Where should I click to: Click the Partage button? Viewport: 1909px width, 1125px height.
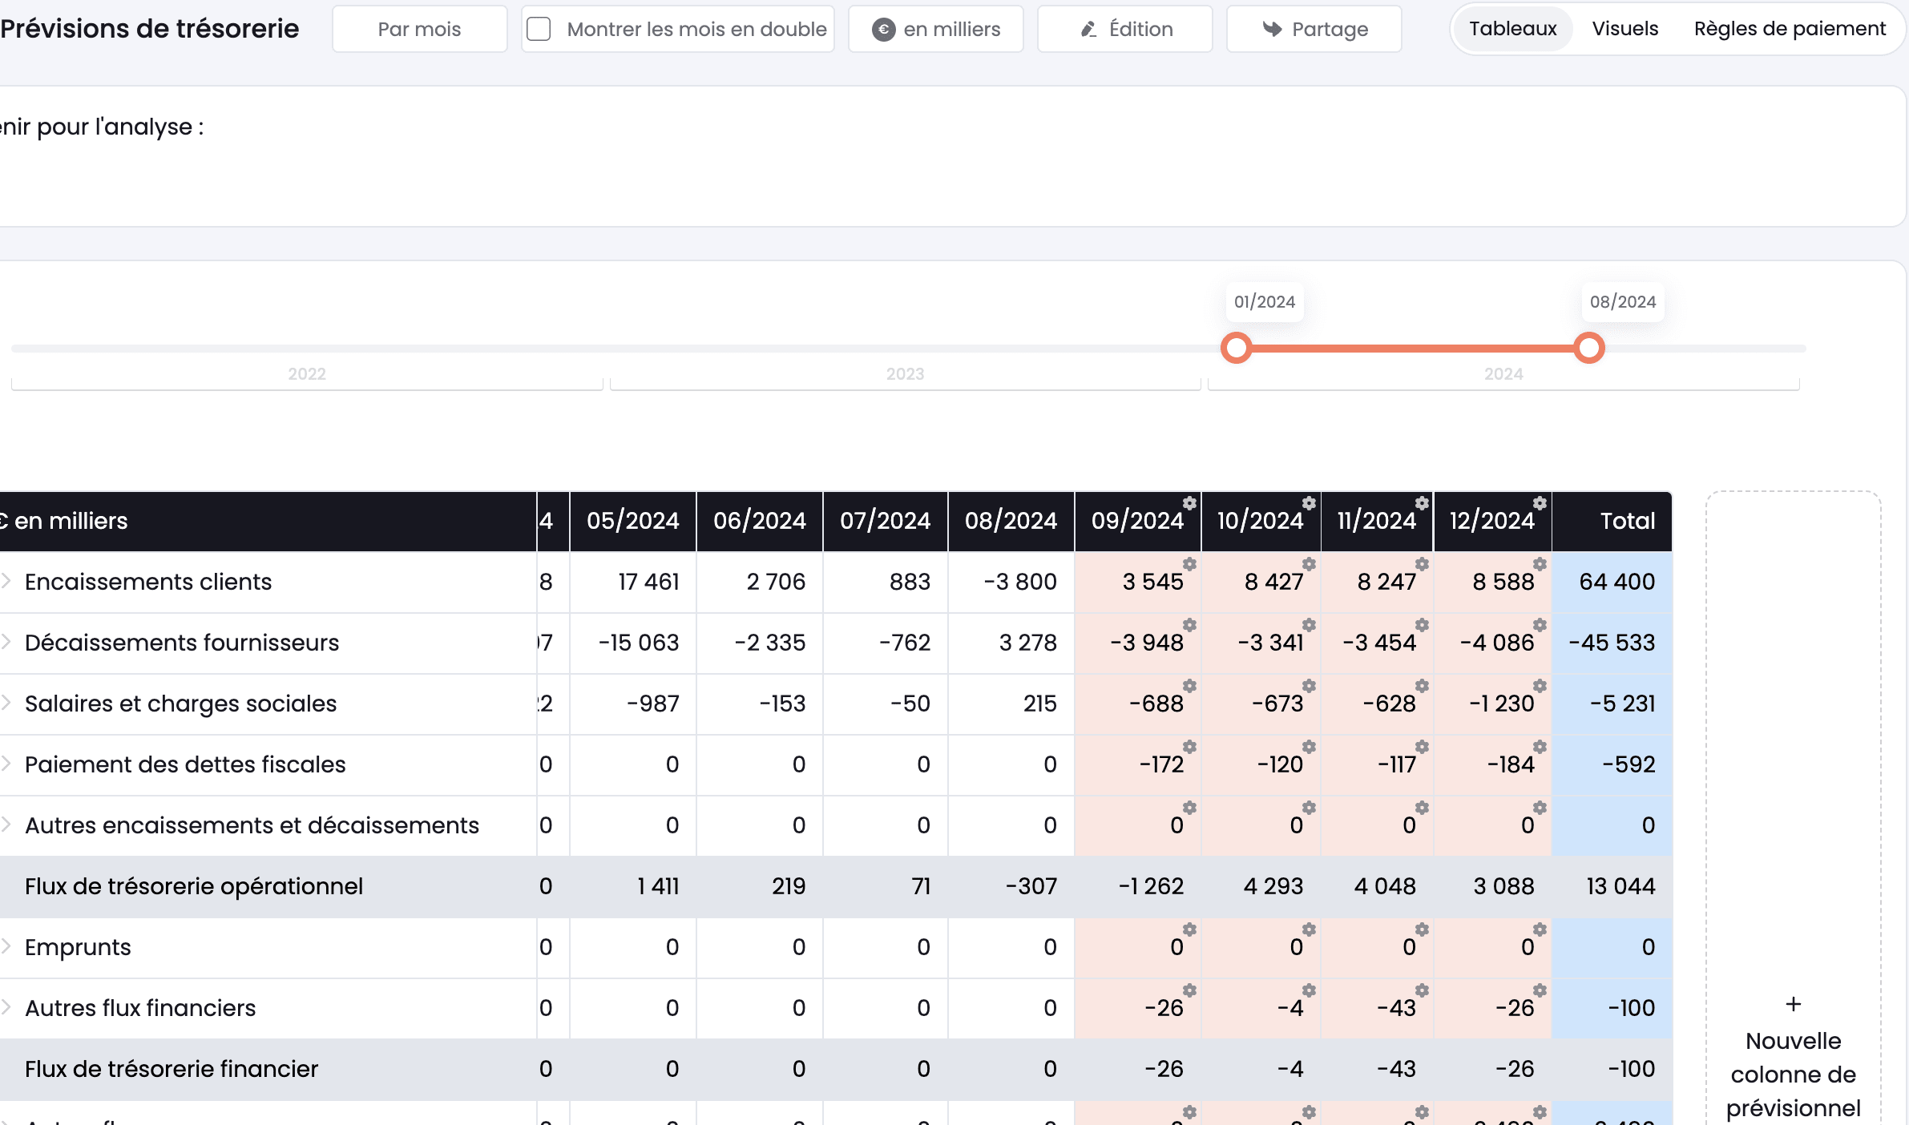coord(1314,29)
